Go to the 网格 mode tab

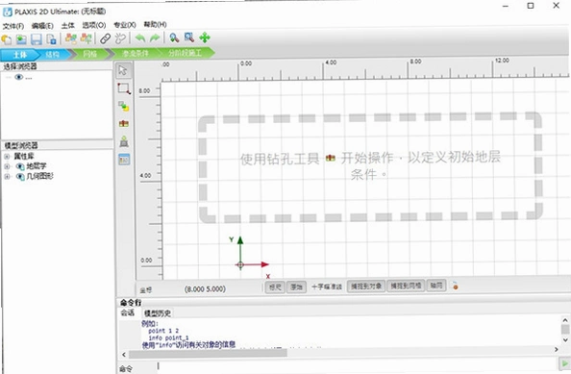[x=90, y=54]
